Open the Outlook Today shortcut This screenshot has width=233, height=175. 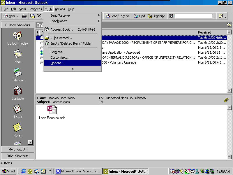tap(17, 38)
